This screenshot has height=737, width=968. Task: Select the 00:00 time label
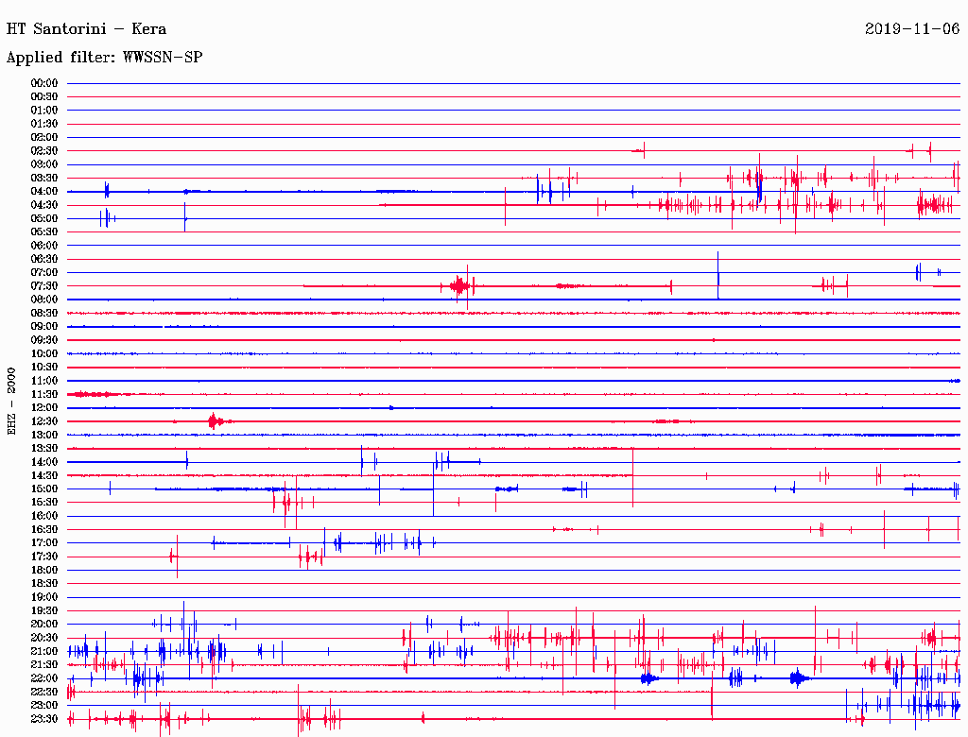[44, 83]
